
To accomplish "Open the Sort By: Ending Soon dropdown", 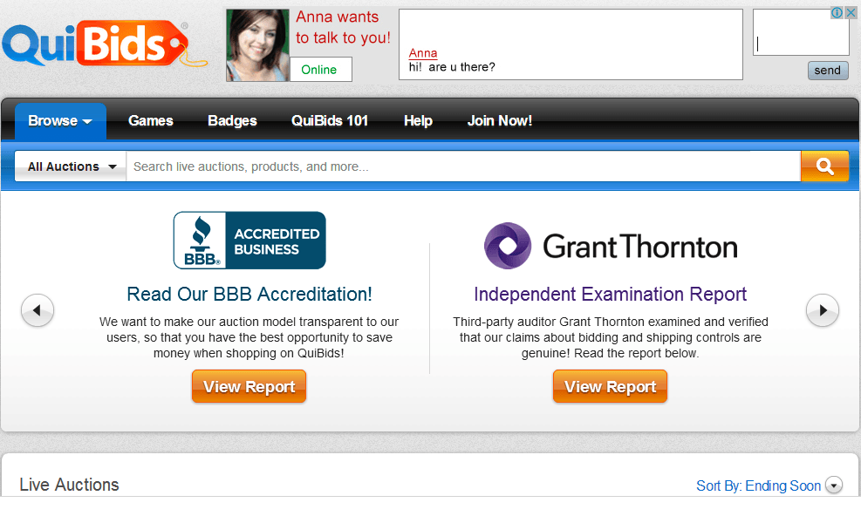I will pyautogui.click(x=769, y=485).
